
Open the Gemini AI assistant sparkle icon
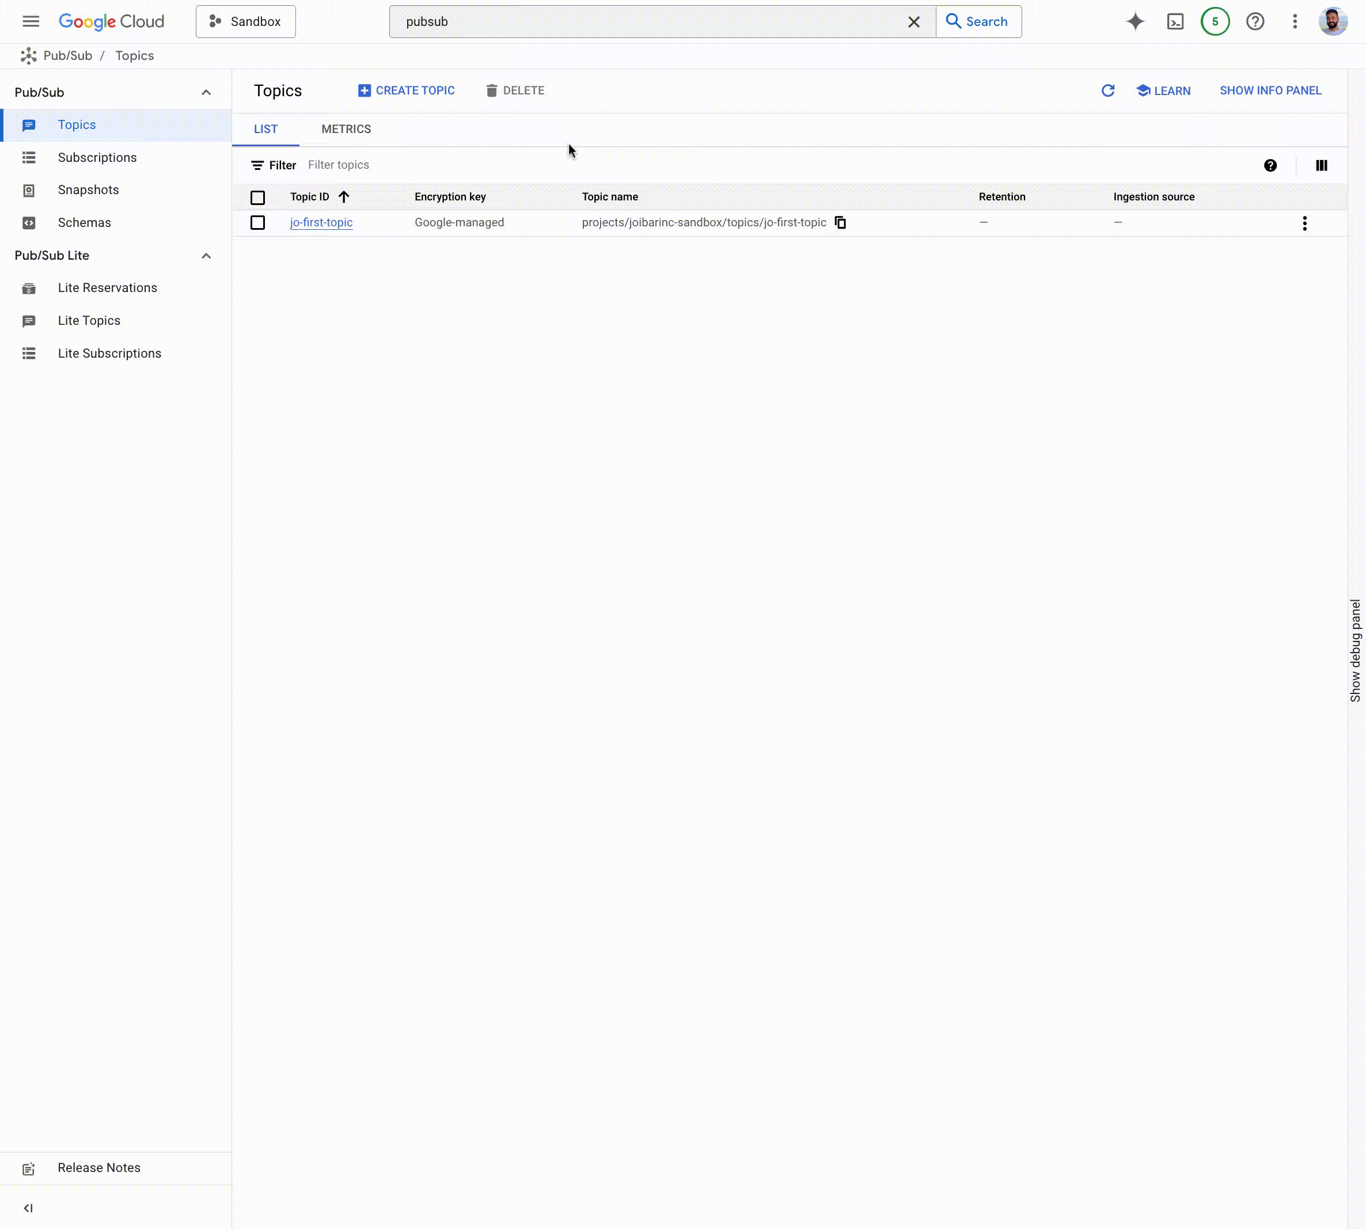click(x=1135, y=22)
